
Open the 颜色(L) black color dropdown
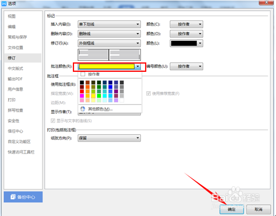pyautogui.click(x=187, y=43)
